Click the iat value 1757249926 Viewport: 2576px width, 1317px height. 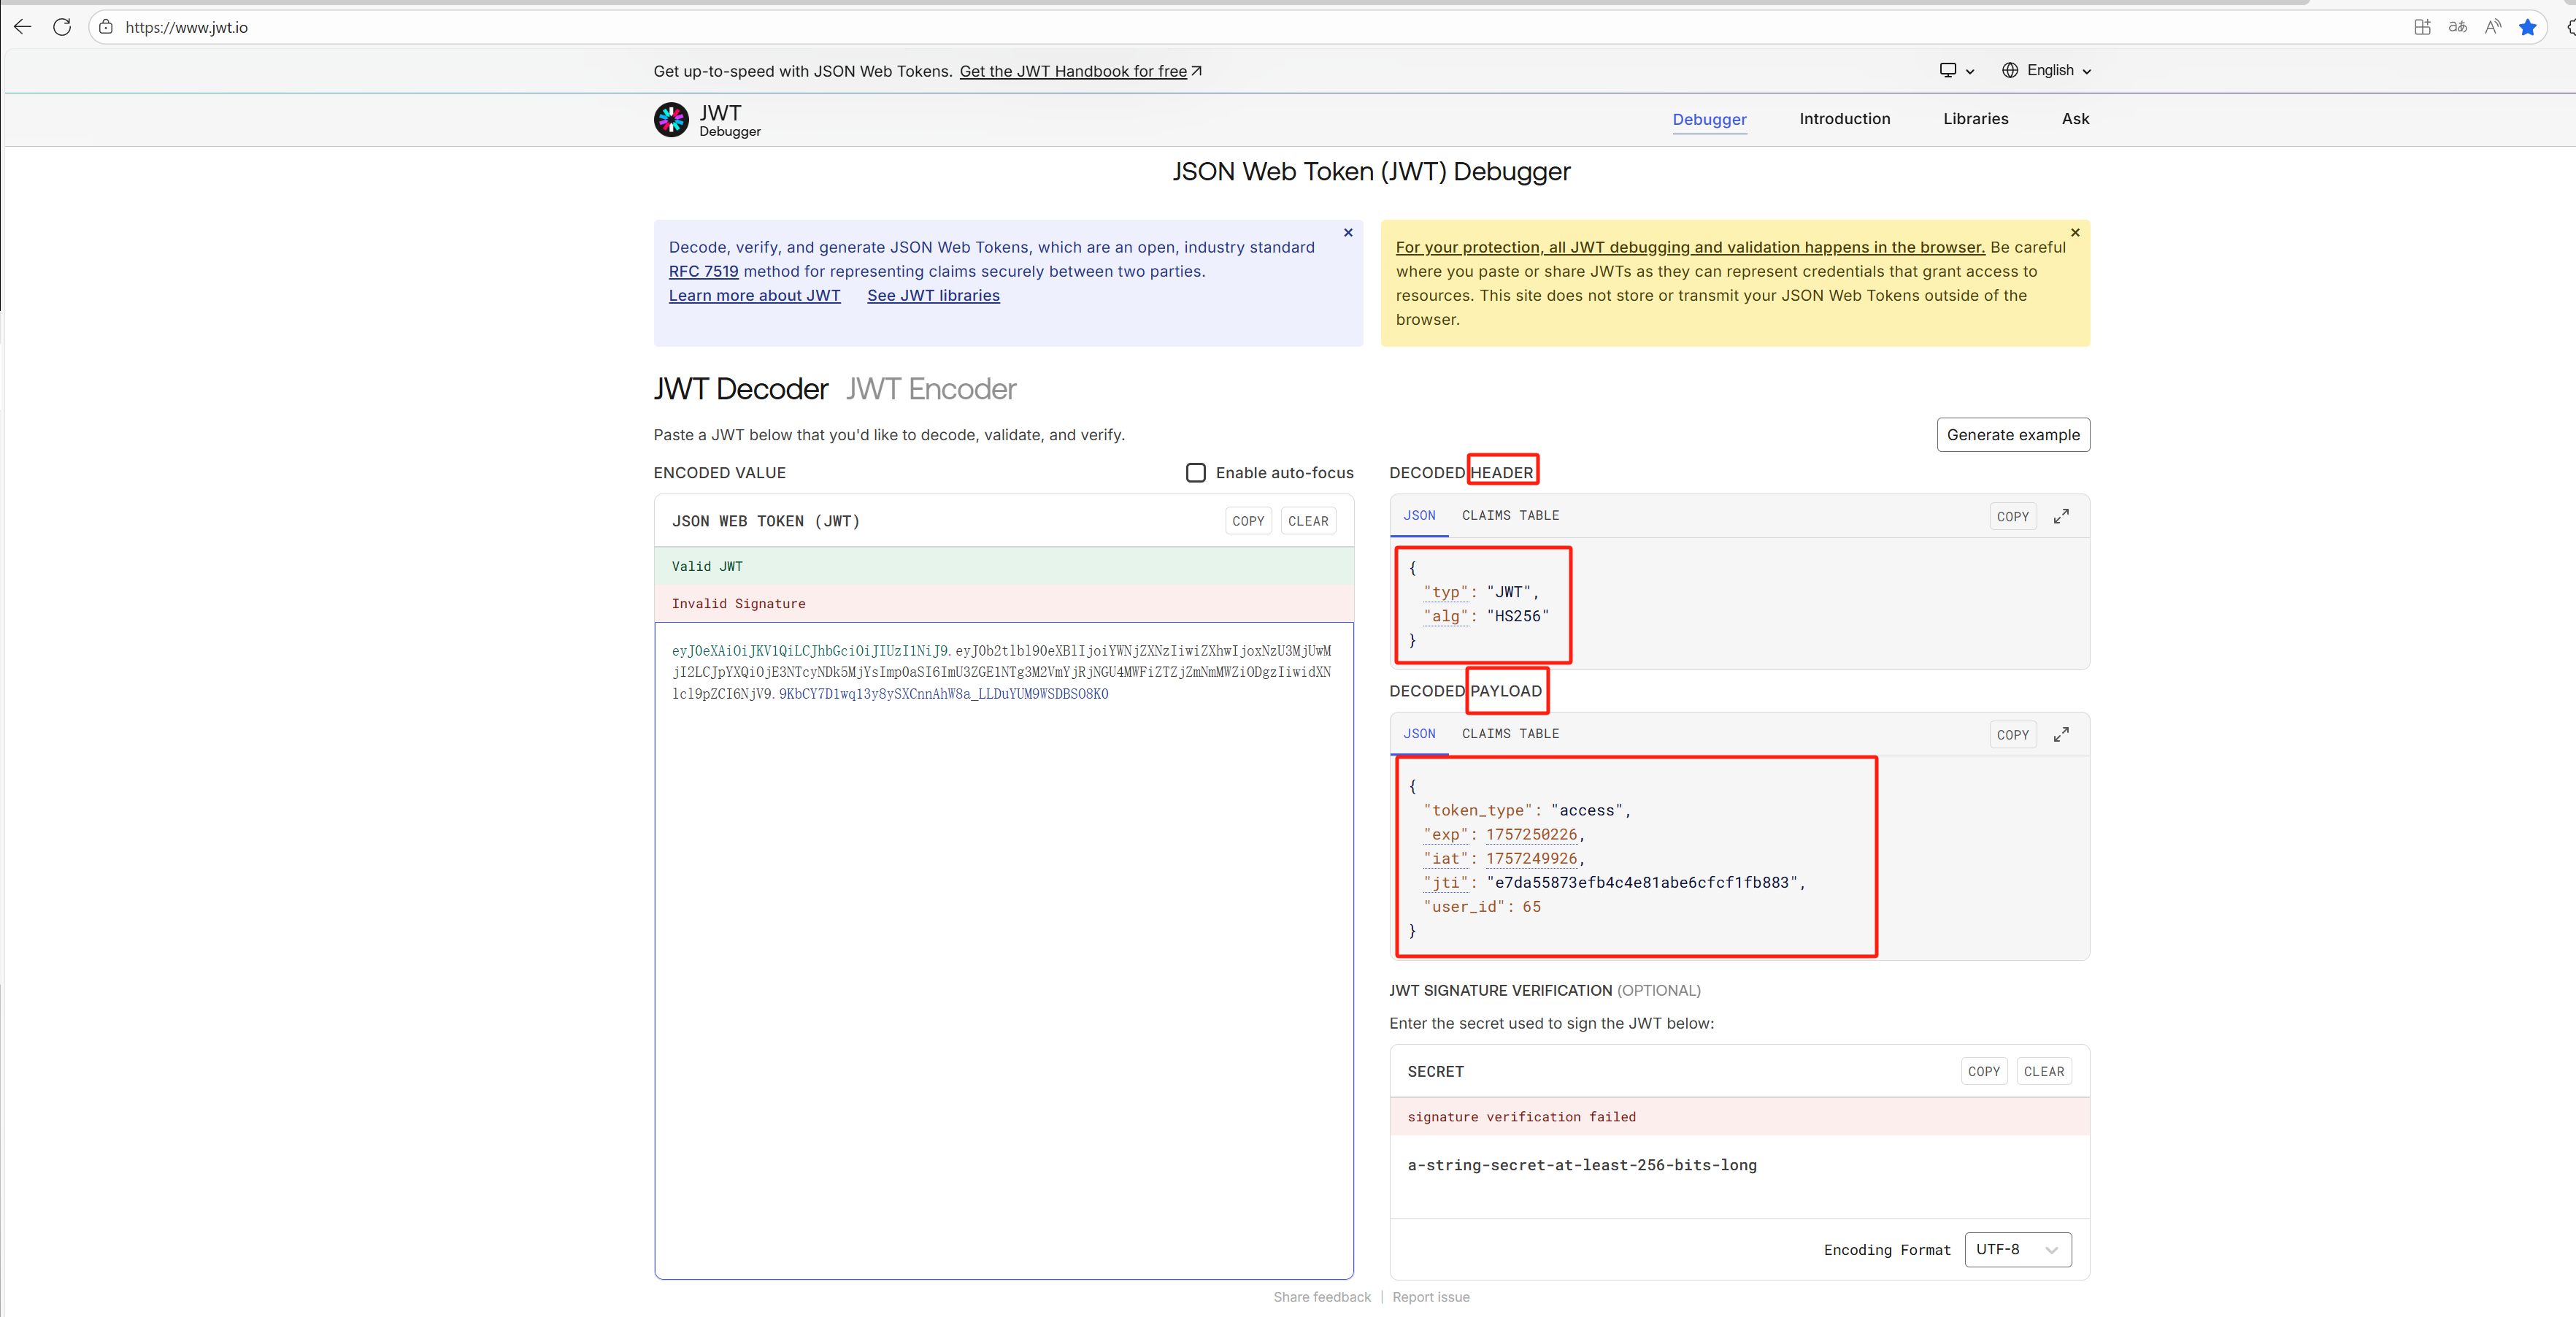(1531, 858)
